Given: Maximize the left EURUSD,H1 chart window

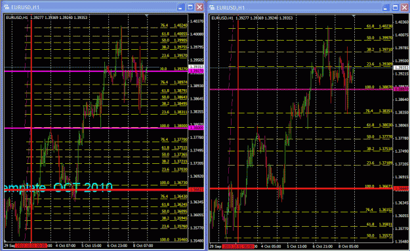Looking at the screenshot, I should (x=190, y=7).
